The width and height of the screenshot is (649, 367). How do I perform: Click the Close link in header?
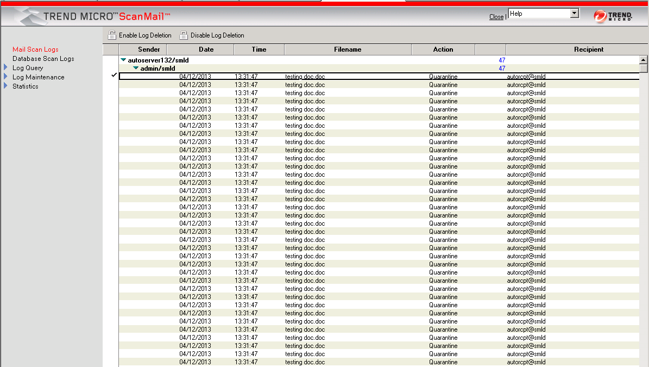coord(496,17)
